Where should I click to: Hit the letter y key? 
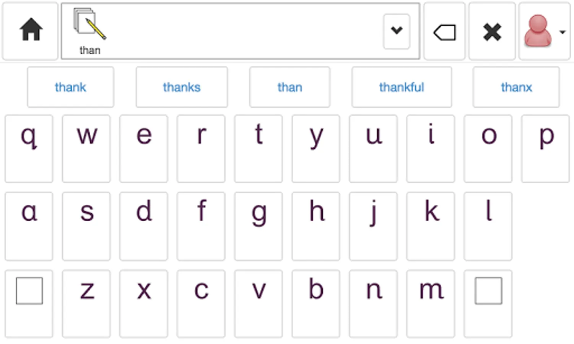316,148
